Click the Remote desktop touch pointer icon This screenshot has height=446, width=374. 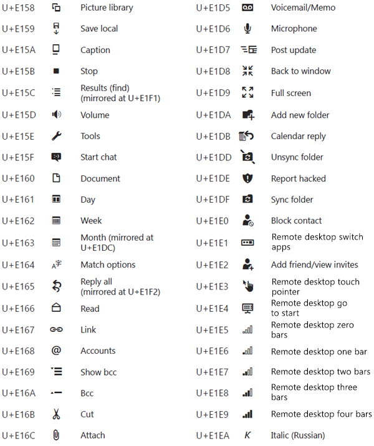[247, 286]
